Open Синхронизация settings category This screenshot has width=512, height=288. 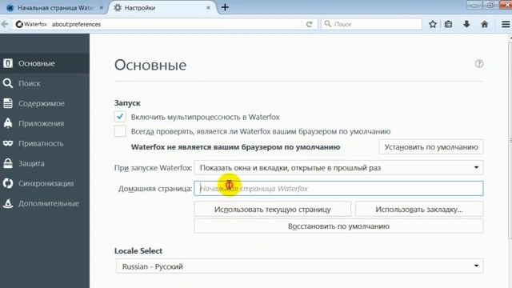[x=45, y=183]
